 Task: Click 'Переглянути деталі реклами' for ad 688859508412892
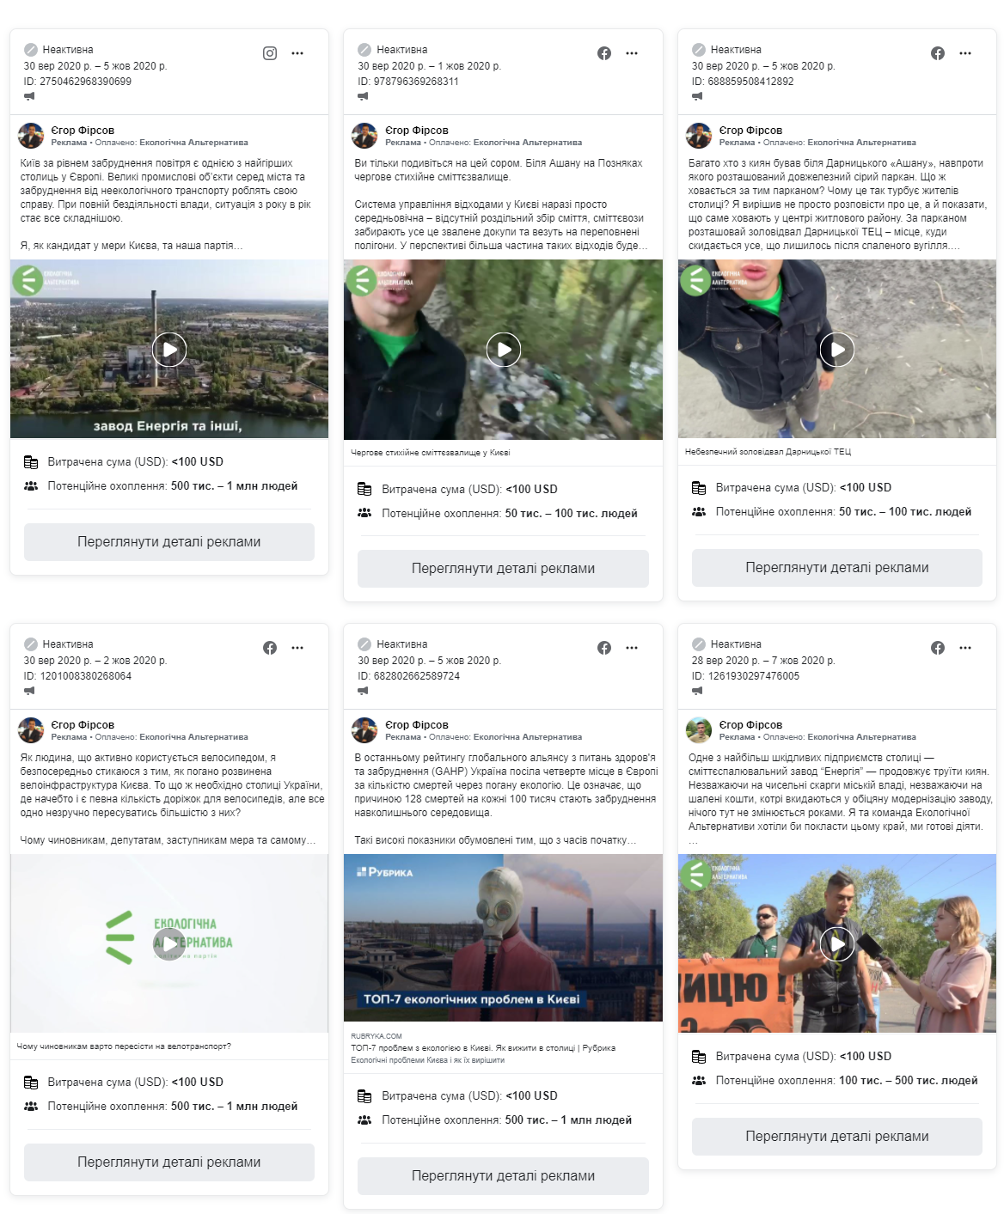[x=837, y=568]
